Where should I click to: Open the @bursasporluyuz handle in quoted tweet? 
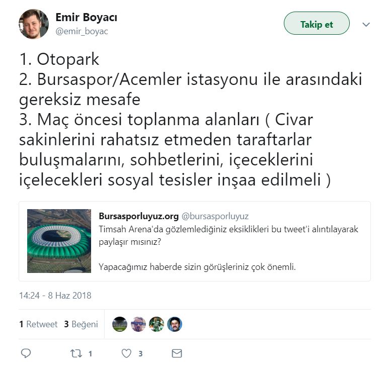point(215,216)
